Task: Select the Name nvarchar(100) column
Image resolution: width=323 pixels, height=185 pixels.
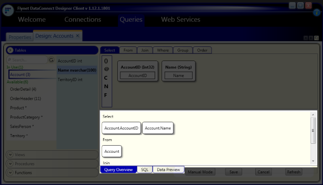Action: 77,70
